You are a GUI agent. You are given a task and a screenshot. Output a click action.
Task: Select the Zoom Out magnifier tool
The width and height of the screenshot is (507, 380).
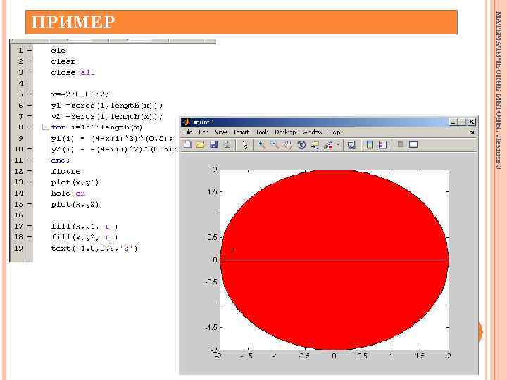point(275,145)
